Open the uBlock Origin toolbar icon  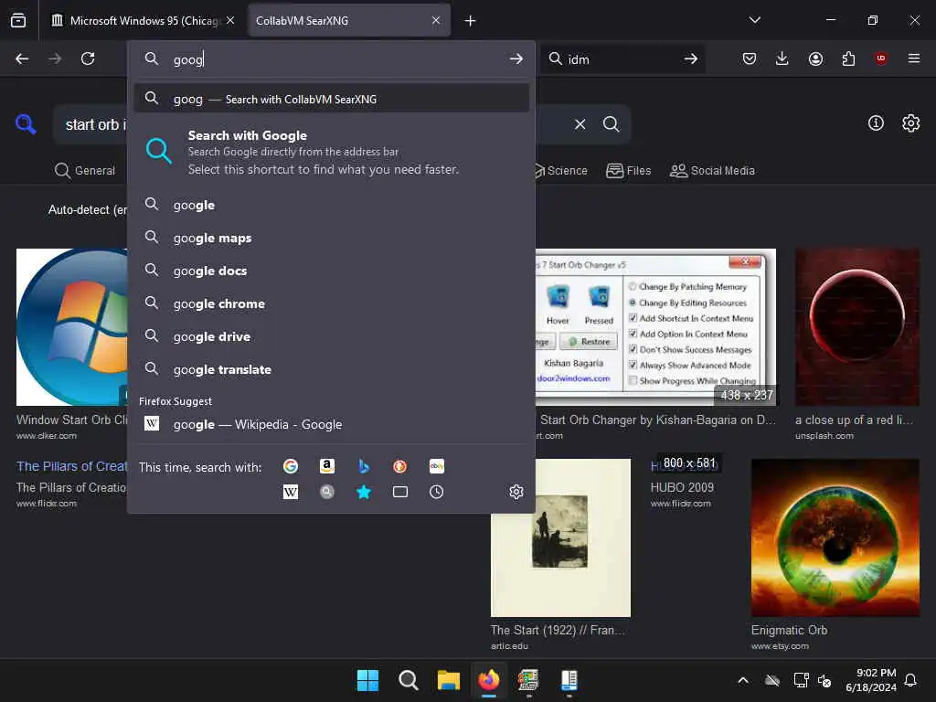(881, 58)
